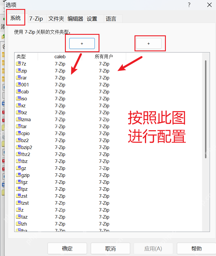216x256 pixels.
Task: Close the 选项 dialog window
Action: (209, 5)
